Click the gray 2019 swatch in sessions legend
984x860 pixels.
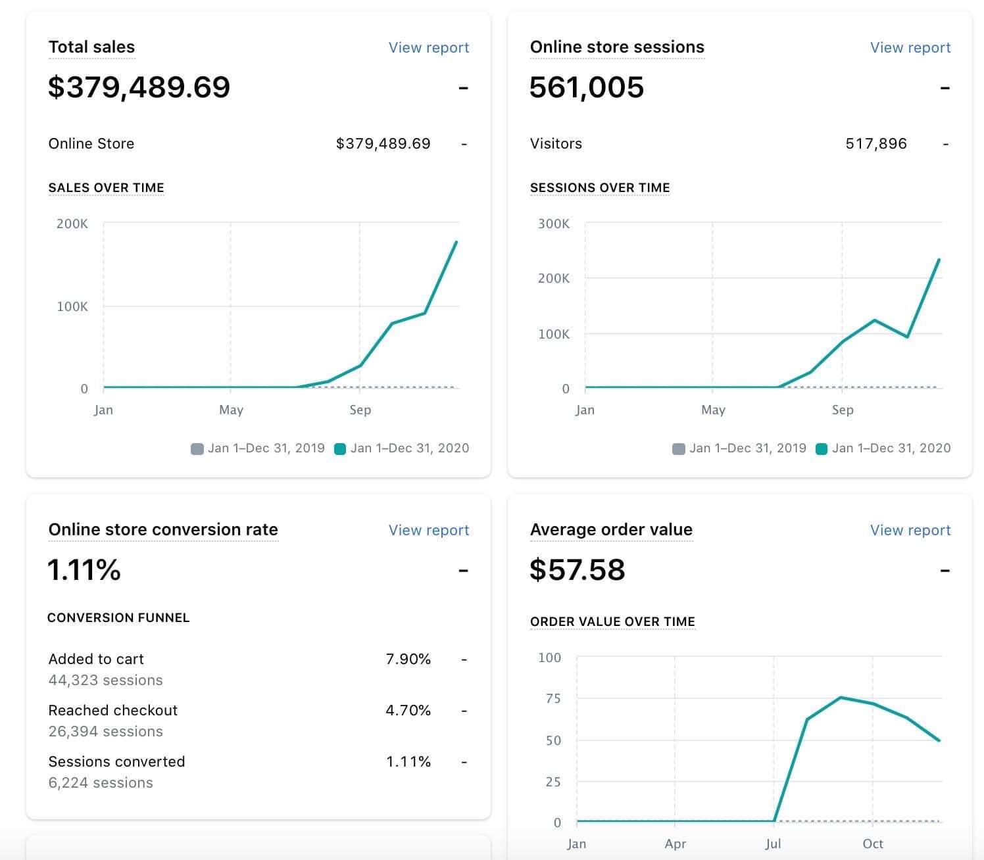pos(678,449)
